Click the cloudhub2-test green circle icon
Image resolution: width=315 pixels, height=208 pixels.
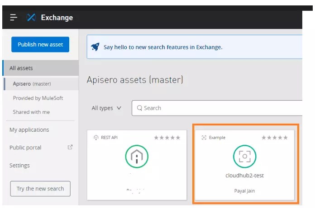click(244, 157)
